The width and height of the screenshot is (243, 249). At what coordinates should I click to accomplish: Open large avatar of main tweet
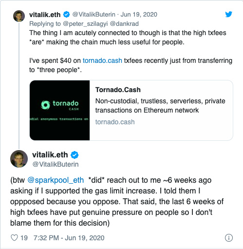pos(19,159)
